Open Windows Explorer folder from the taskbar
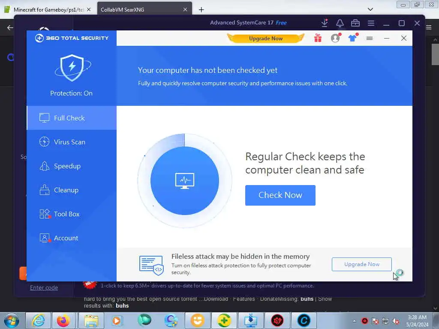Screen dimensions: 439x329 (x=91, y=320)
